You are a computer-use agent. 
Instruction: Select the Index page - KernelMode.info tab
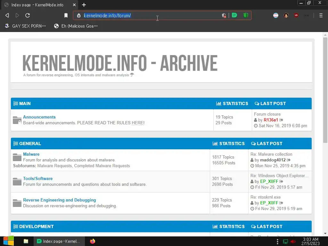tap(39, 5)
